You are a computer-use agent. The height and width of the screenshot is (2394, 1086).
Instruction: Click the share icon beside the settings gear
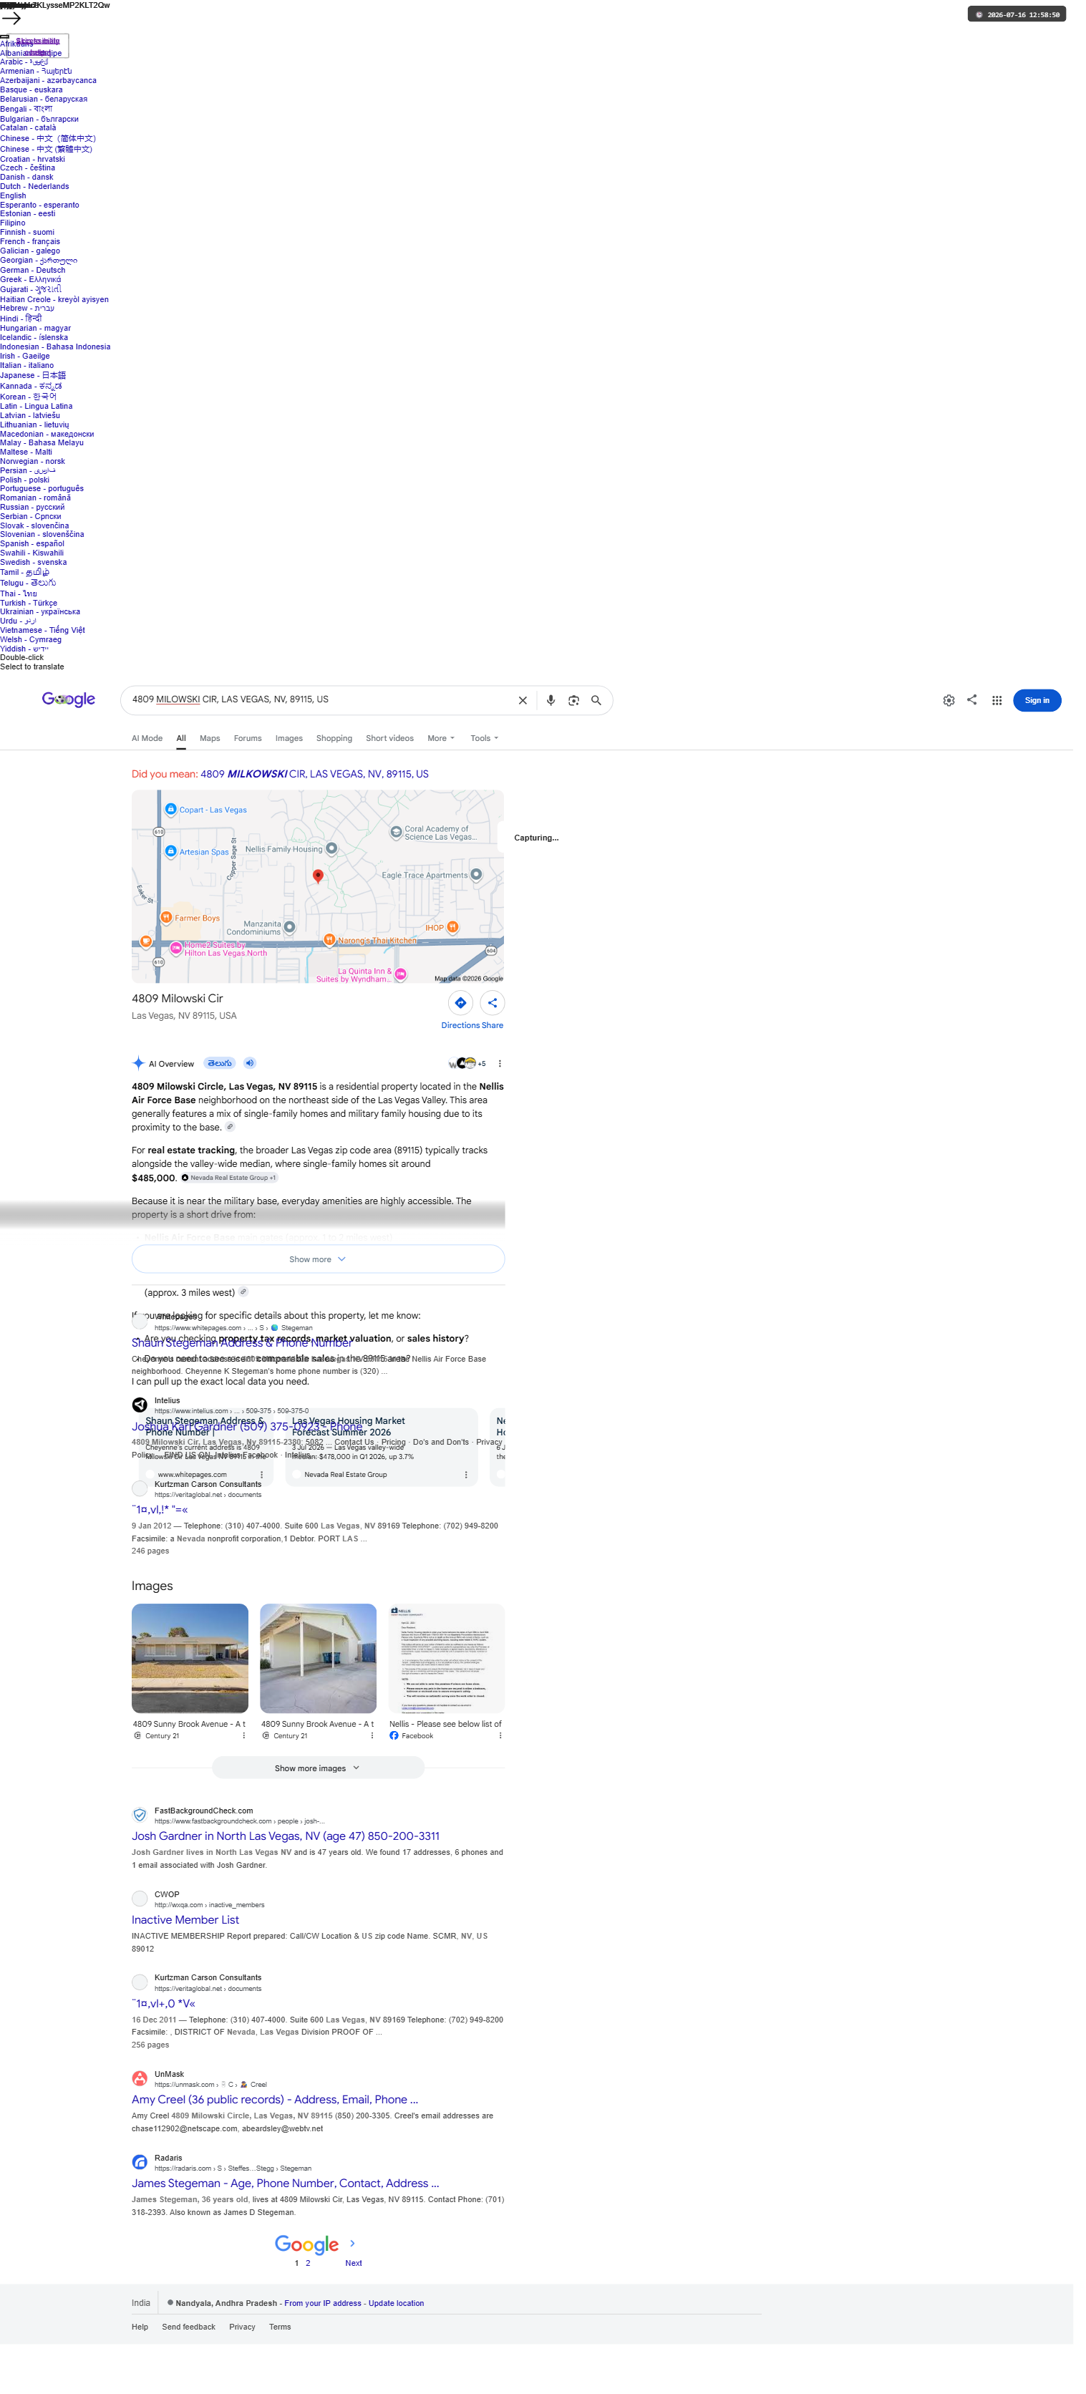[x=984, y=708]
